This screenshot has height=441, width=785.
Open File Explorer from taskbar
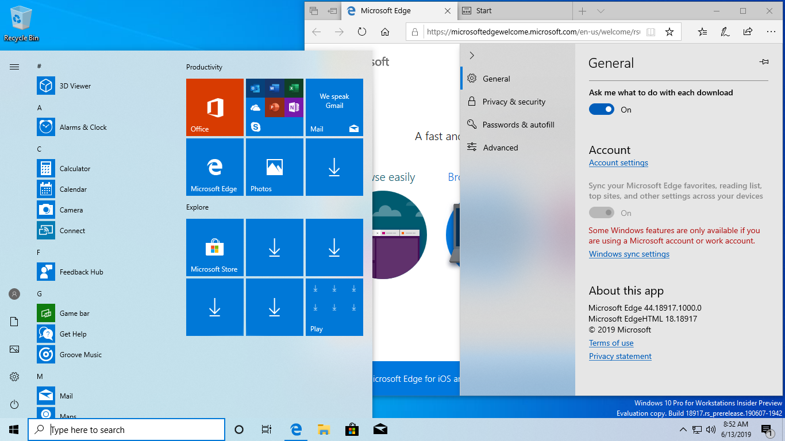click(x=324, y=430)
